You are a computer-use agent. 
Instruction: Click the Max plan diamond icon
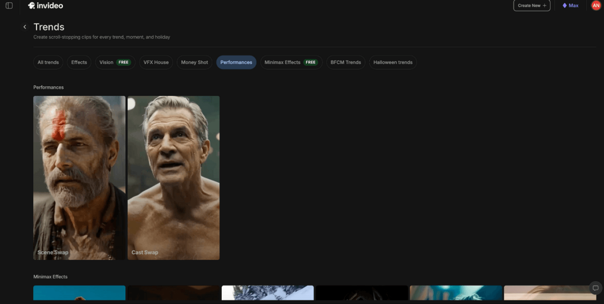(564, 6)
